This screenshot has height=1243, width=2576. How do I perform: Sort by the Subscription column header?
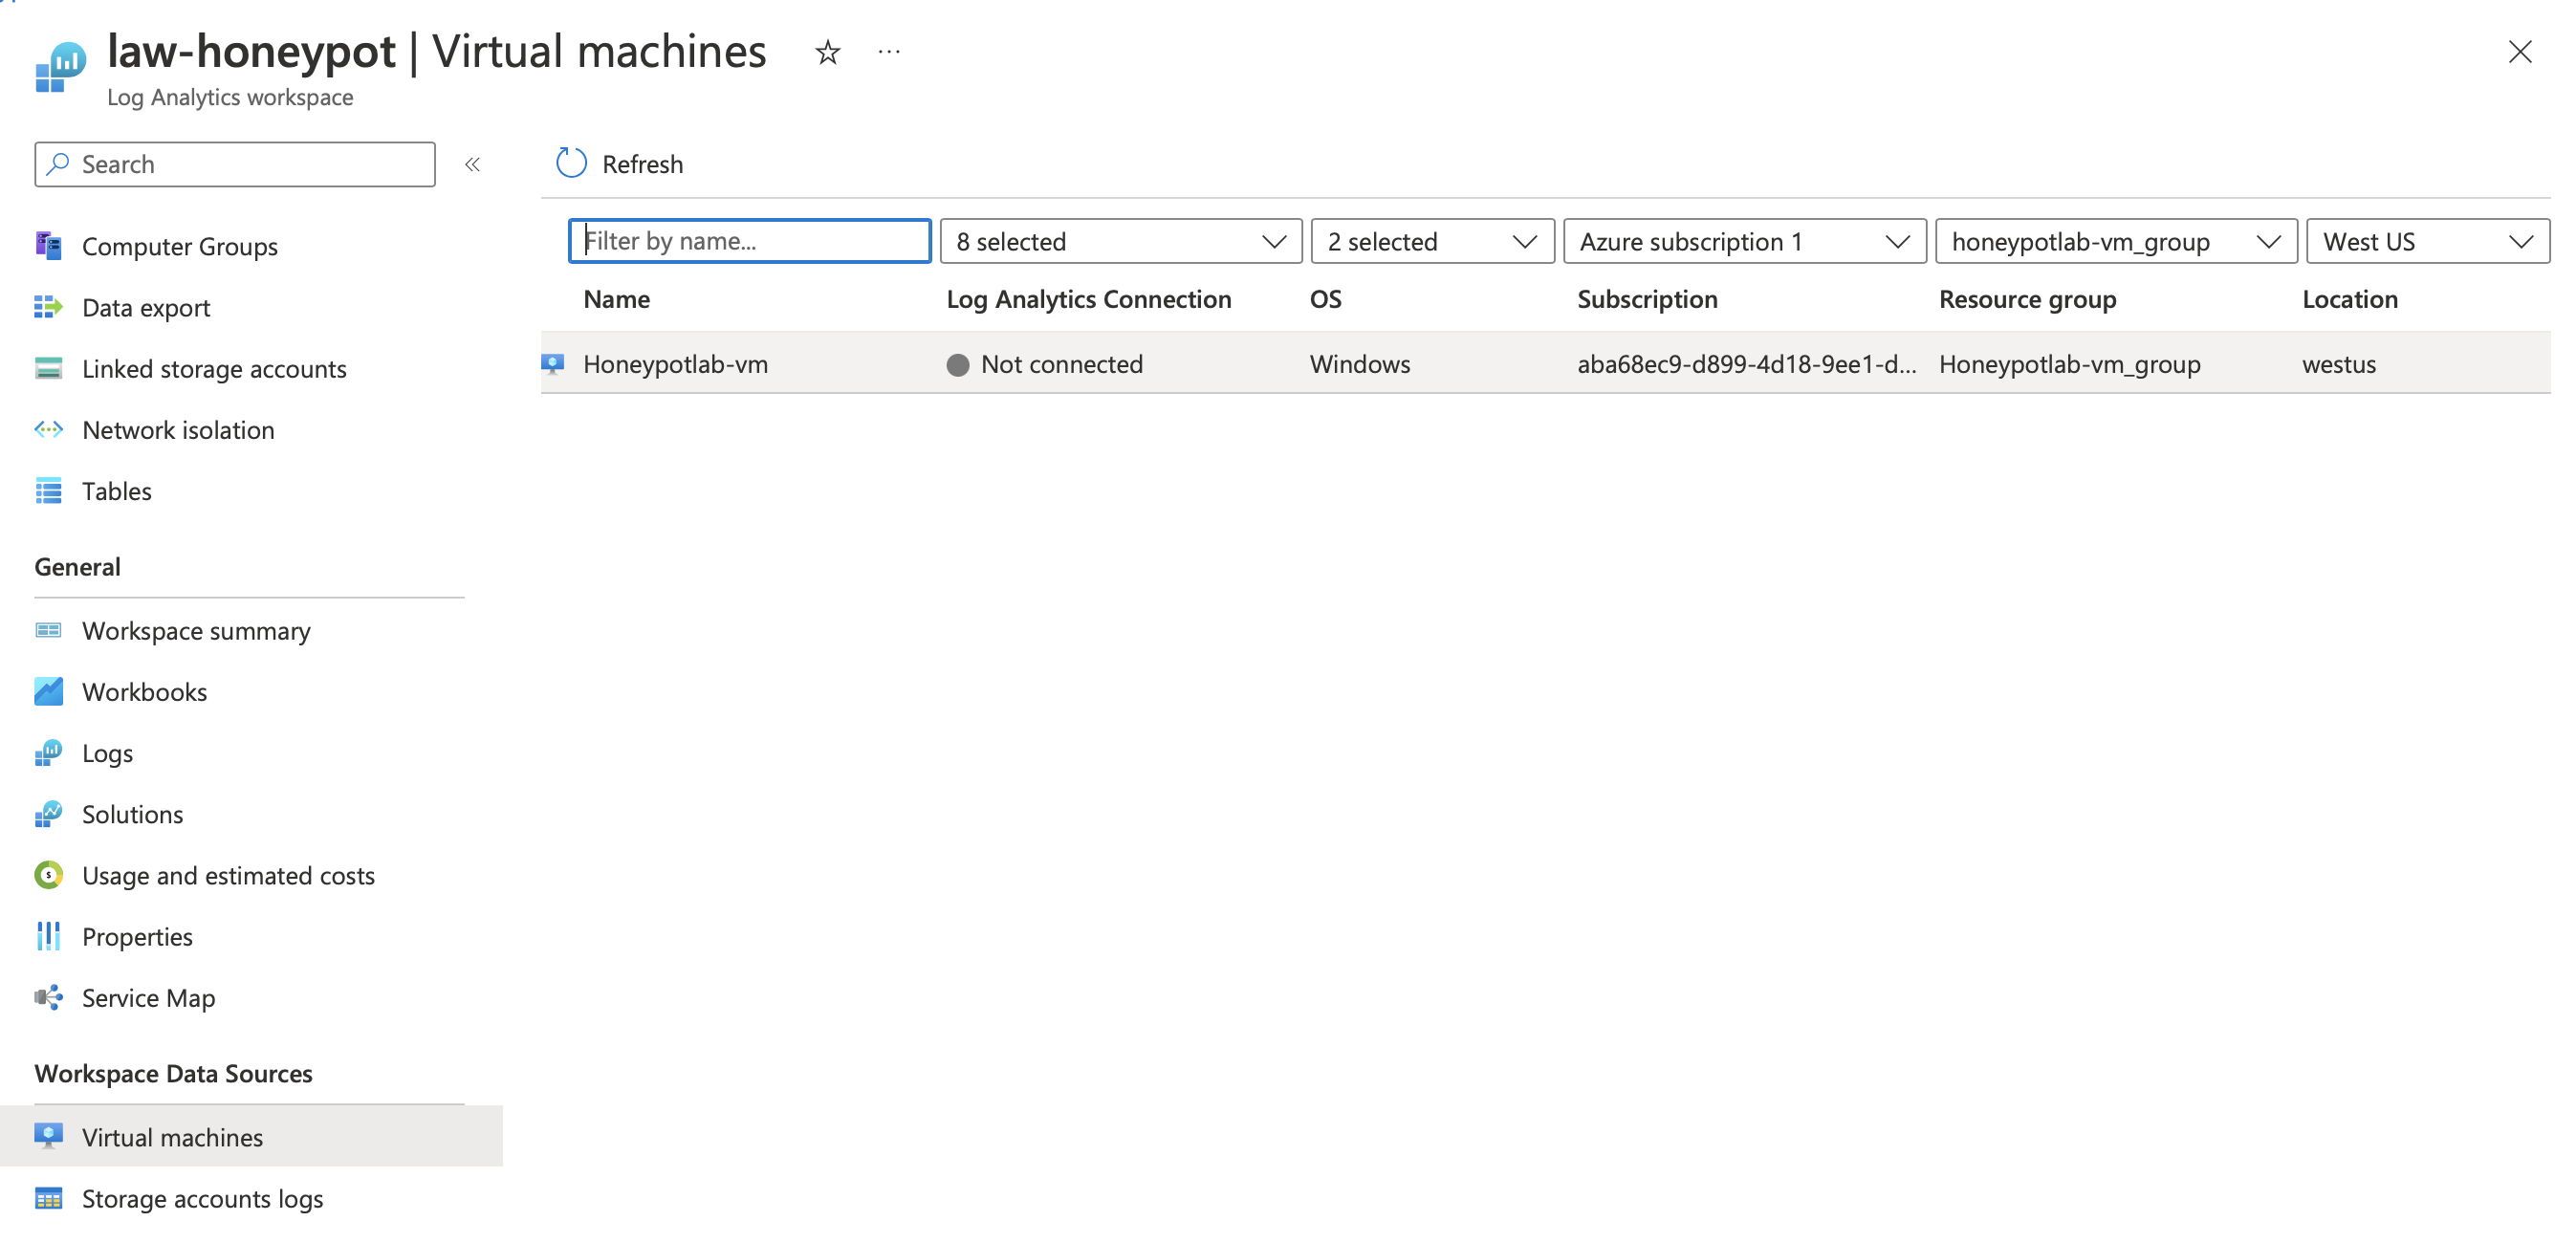pos(1647,299)
